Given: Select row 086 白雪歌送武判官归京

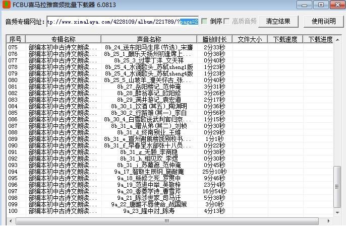Looking at the screenshot, I should (169, 119).
